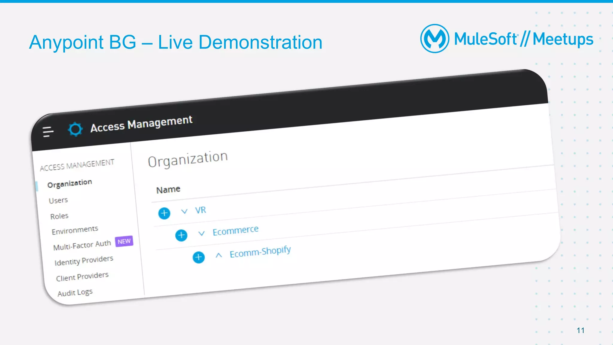This screenshot has width=613, height=345.
Task: View Audit Logs
Action: pyautogui.click(x=75, y=293)
